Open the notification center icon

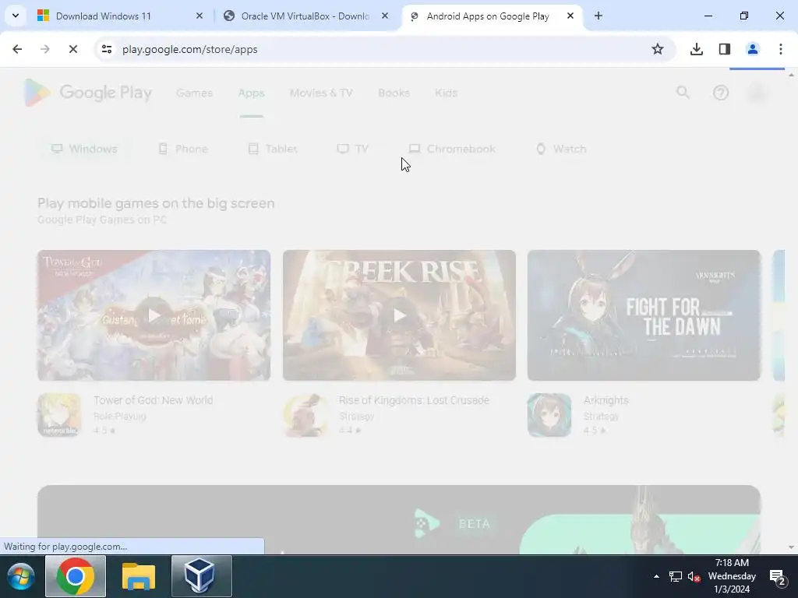click(777, 577)
